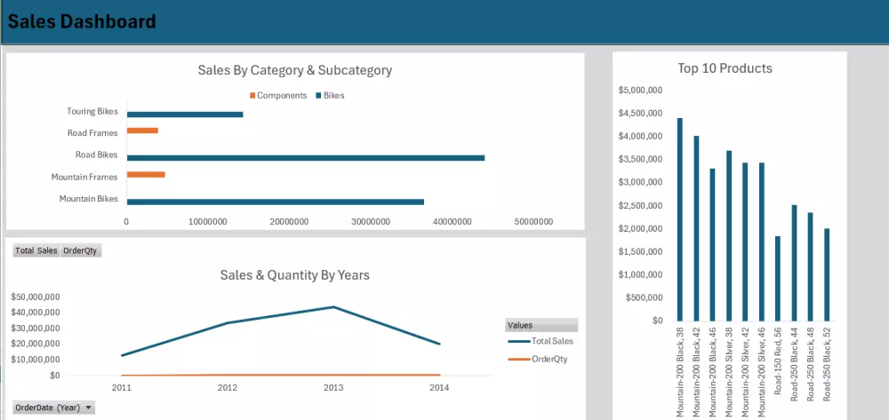Select the orange Mountain Frames bar
The width and height of the screenshot is (889, 420).
click(x=146, y=175)
